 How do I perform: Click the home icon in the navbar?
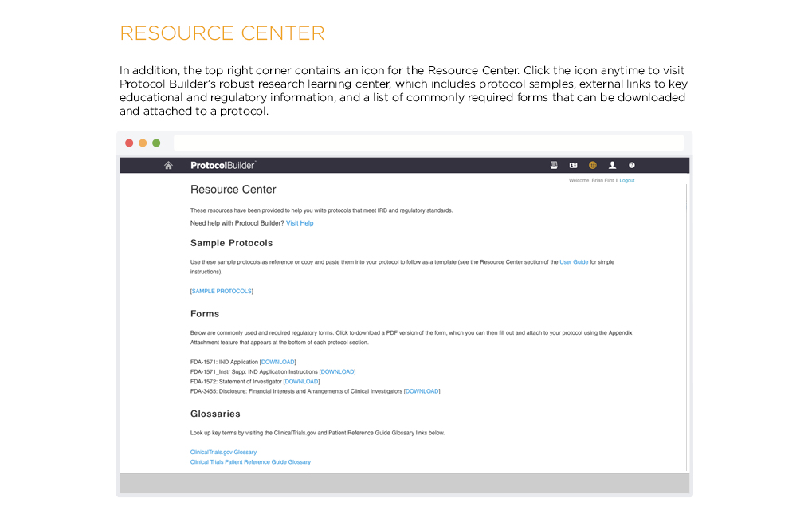tap(168, 166)
